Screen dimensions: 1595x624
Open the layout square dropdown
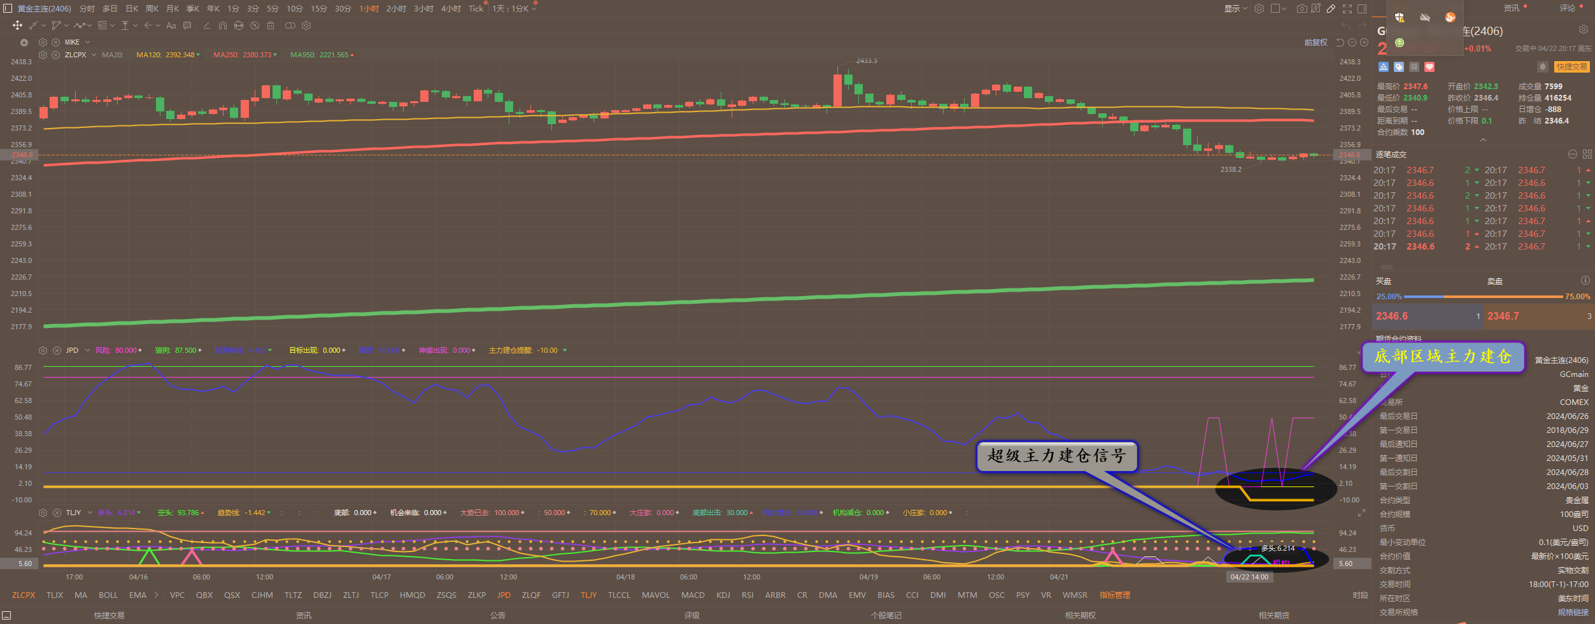click(x=1279, y=9)
